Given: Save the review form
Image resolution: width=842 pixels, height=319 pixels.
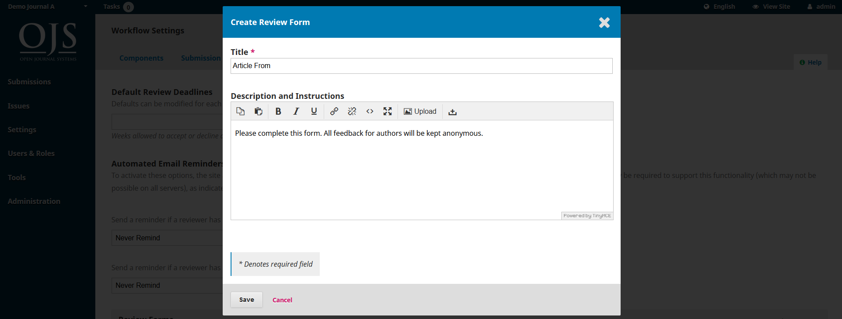Looking at the screenshot, I should coord(246,300).
